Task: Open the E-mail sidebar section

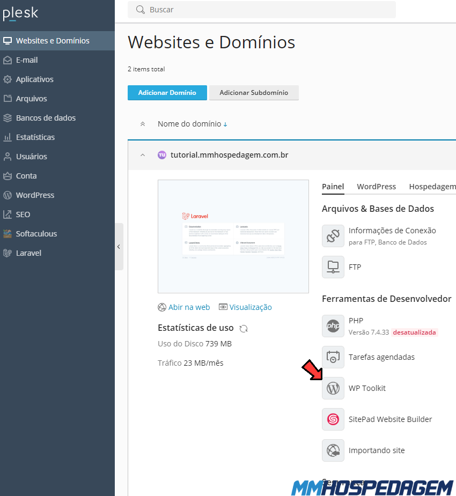Action: point(57,60)
